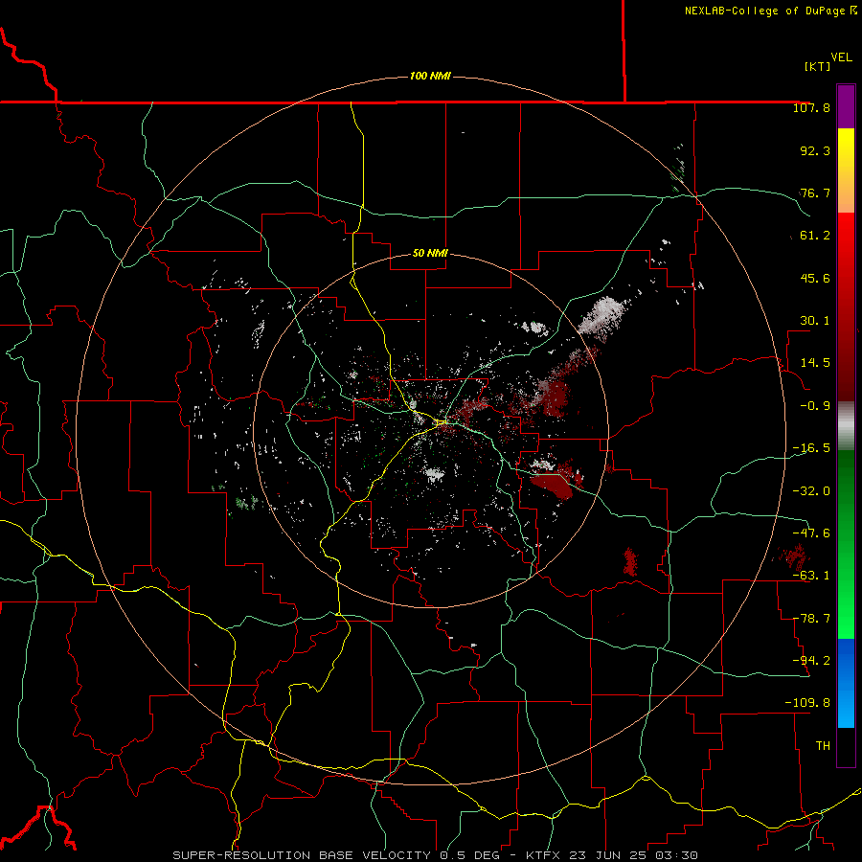This screenshot has width=862, height=862.
Task: Select the -0.9 legend value
Action: click(x=815, y=406)
